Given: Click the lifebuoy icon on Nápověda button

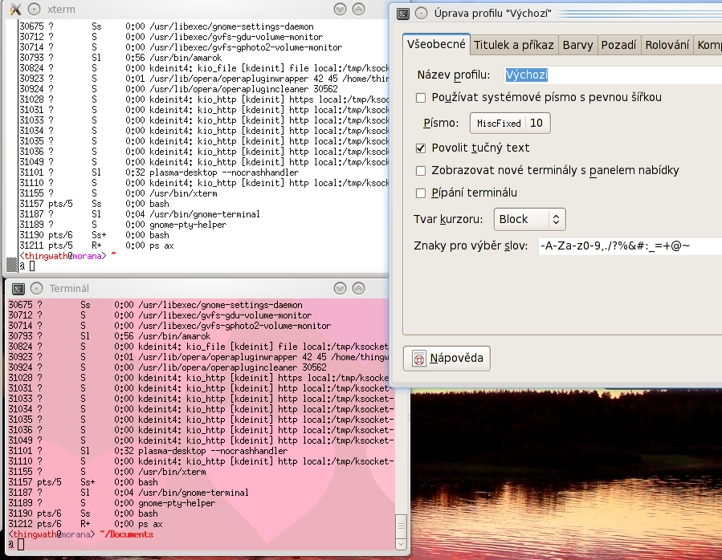Looking at the screenshot, I should pos(418,359).
